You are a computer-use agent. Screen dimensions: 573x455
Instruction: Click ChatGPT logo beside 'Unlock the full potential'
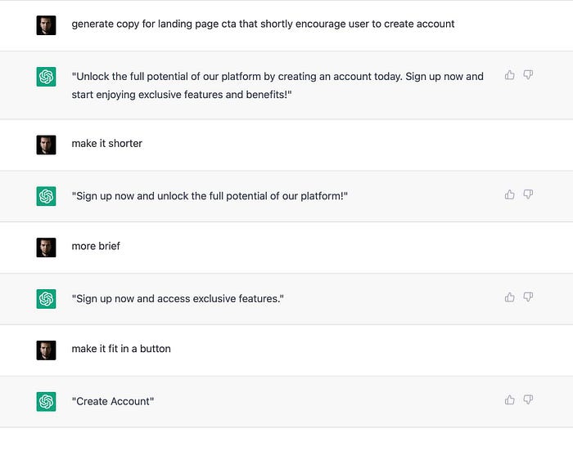[x=46, y=77]
